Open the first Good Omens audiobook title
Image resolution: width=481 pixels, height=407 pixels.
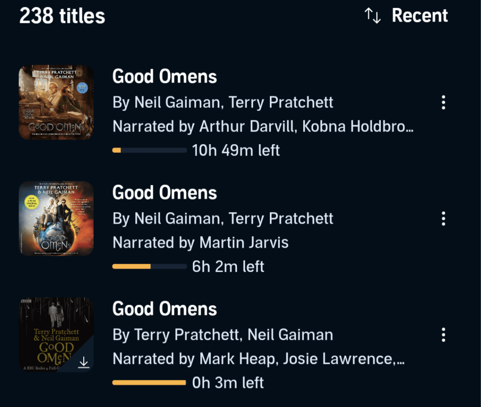[165, 76]
